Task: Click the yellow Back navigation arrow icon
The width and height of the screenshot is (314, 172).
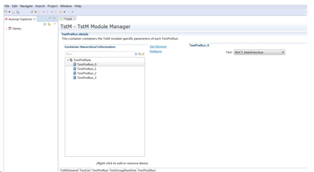Action: [60, 12]
